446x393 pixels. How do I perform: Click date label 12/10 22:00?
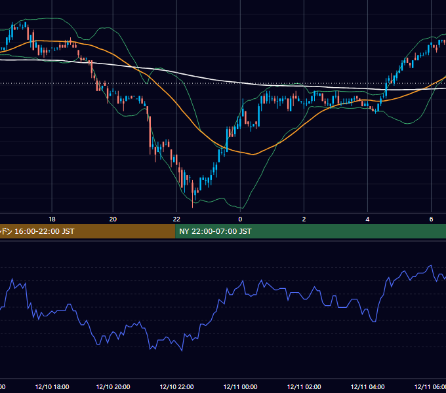176,386
